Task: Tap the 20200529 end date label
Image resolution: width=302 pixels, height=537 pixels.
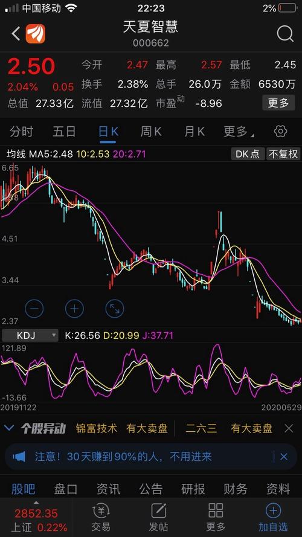Action: (x=281, y=408)
